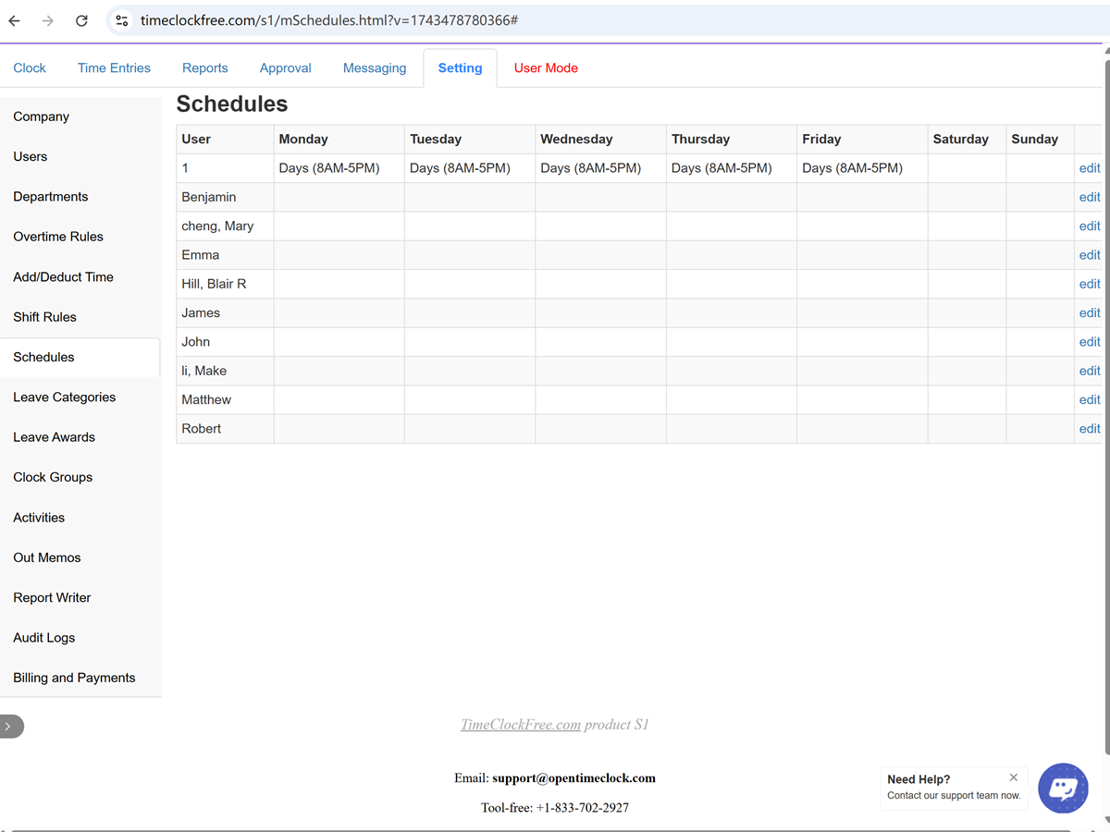1110x832 pixels.
Task: Select Clock Groups in the sidebar
Action: click(80, 477)
